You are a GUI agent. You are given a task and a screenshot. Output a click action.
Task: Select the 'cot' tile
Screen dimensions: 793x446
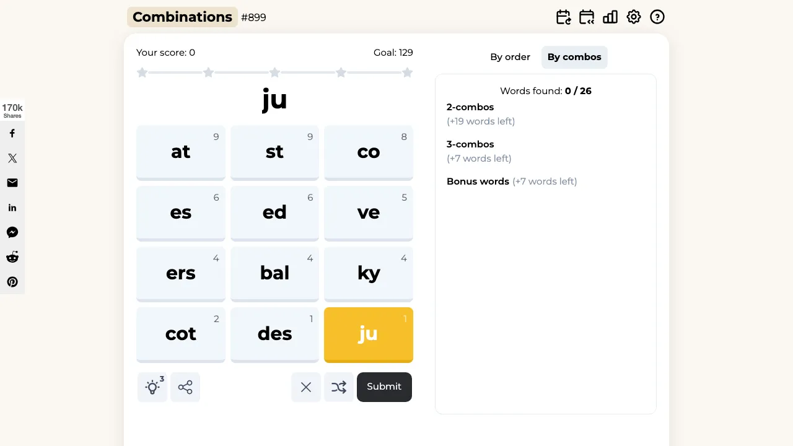(x=181, y=335)
